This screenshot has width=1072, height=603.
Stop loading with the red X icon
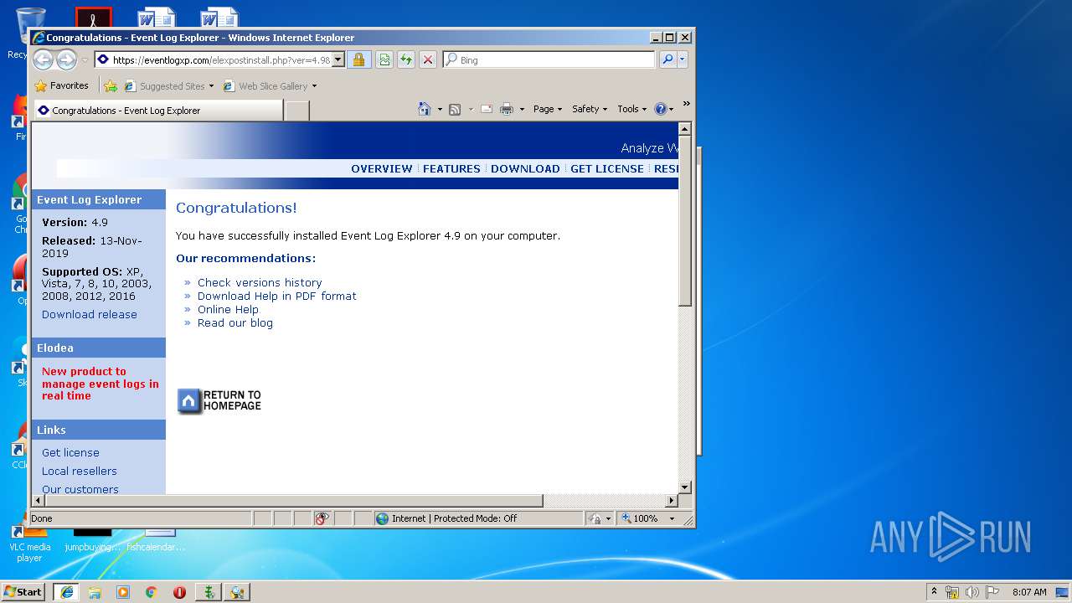(427, 59)
